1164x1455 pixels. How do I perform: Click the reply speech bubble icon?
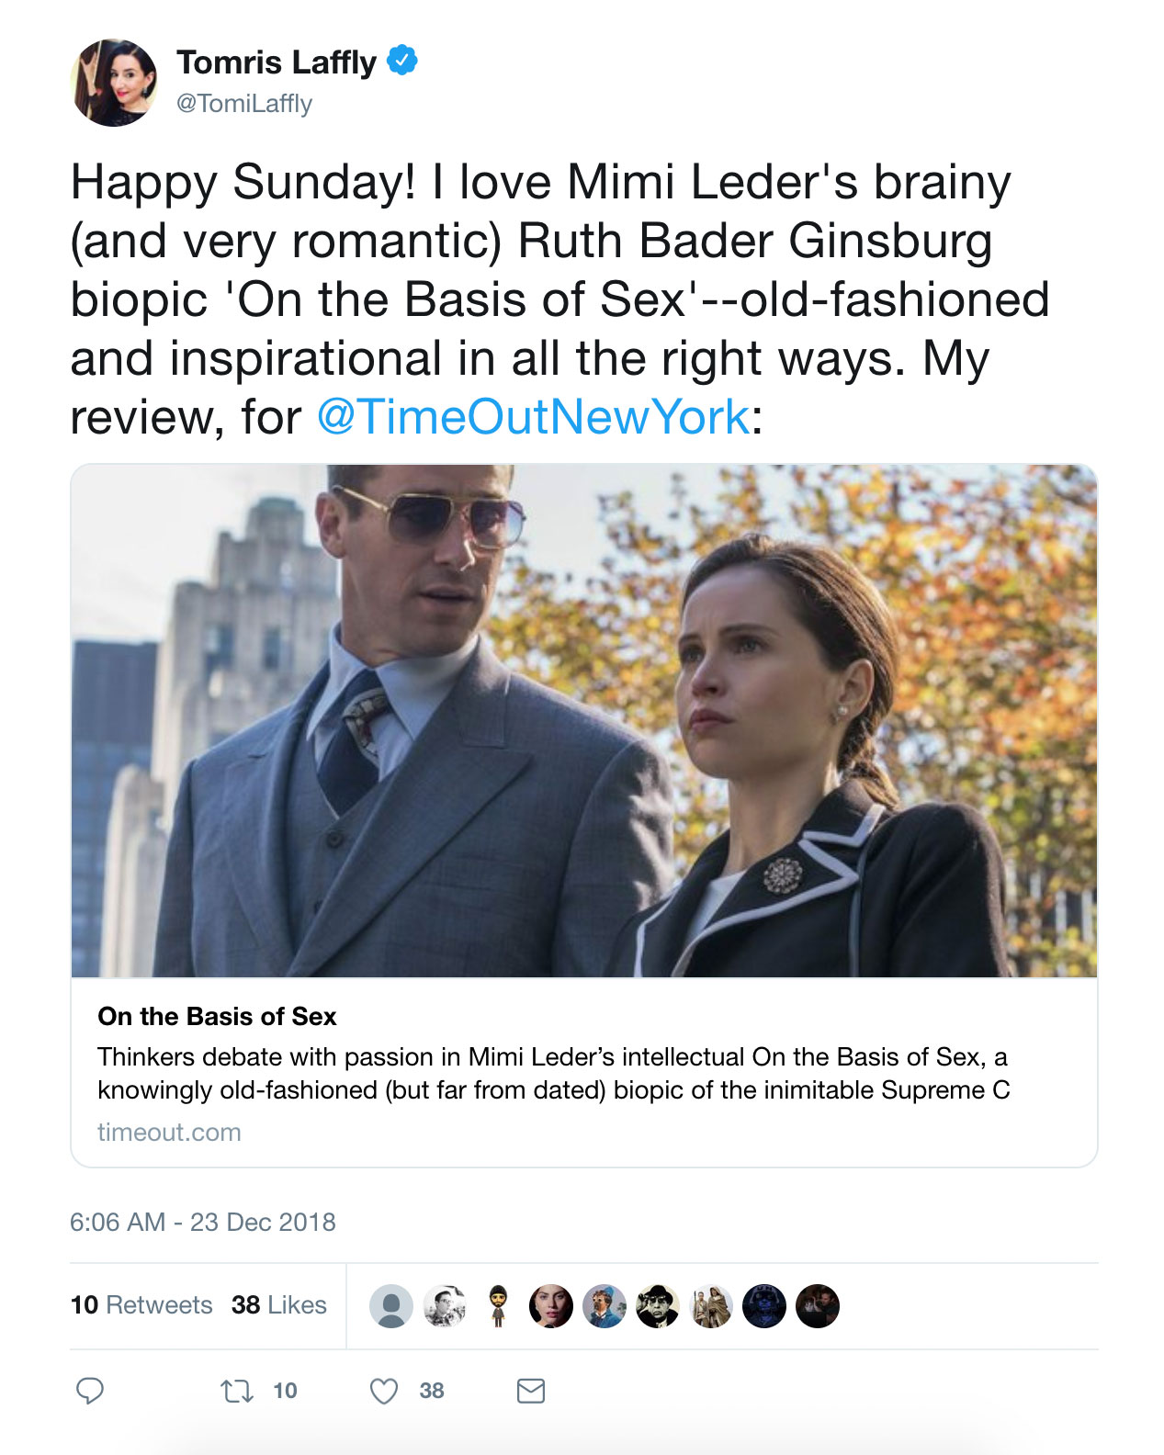click(89, 1391)
